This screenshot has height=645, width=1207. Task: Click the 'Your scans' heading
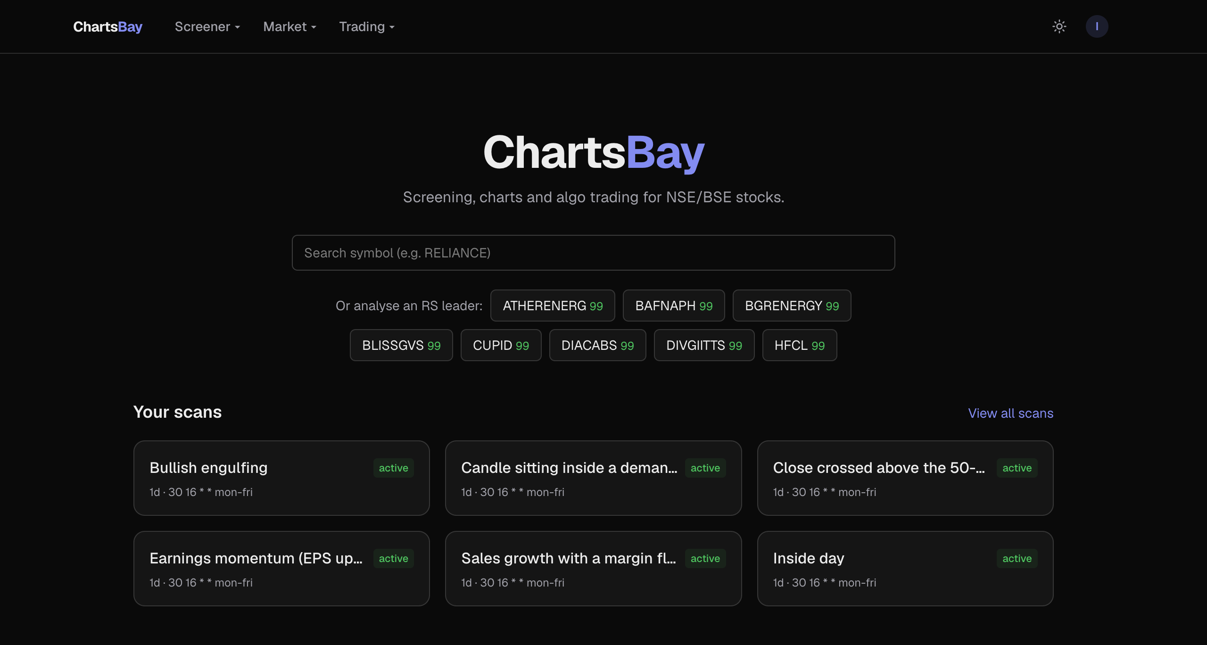tap(177, 412)
